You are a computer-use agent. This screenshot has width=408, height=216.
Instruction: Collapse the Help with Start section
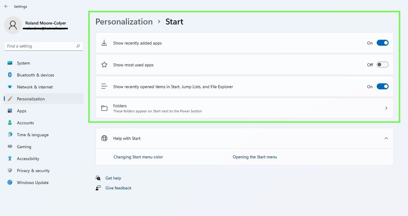pyautogui.click(x=386, y=138)
